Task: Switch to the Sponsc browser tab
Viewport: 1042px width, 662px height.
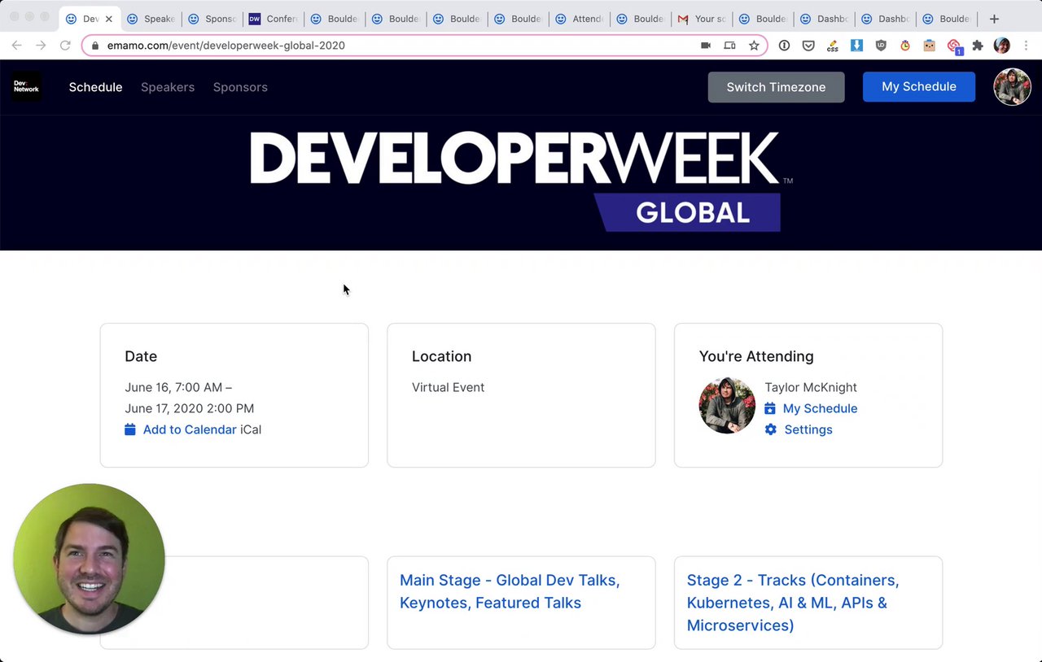Action: coord(212,19)
